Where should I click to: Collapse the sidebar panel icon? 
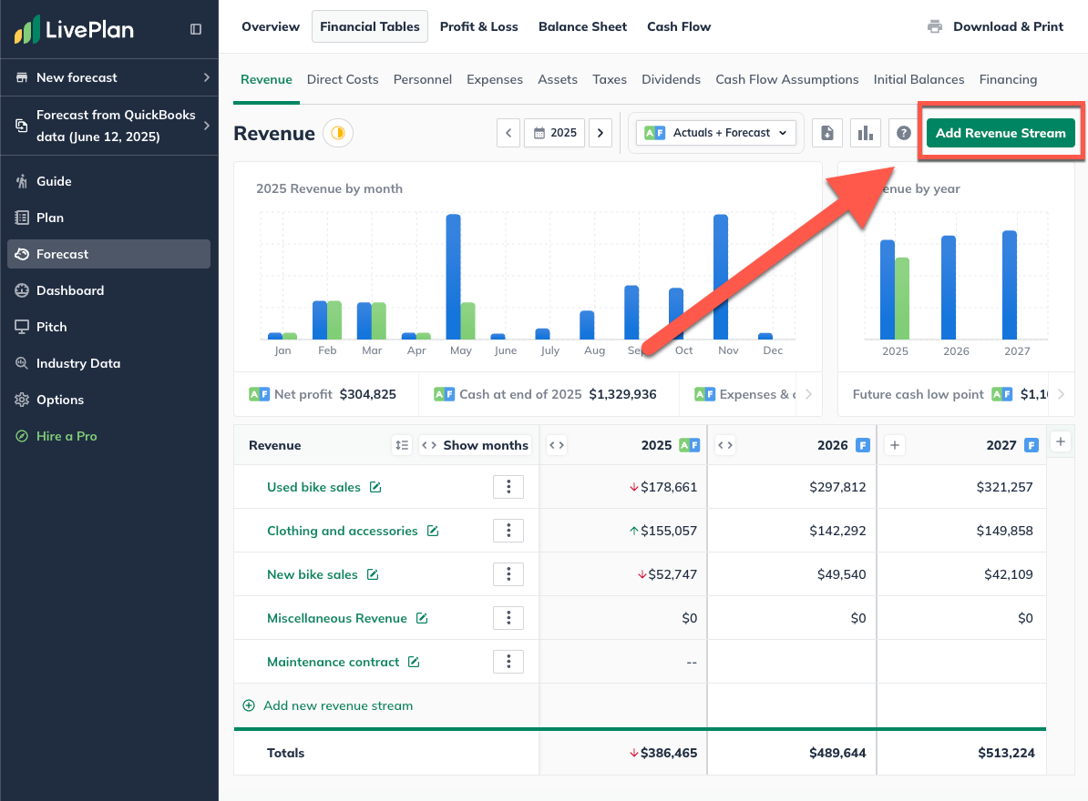tap(196, 29)
